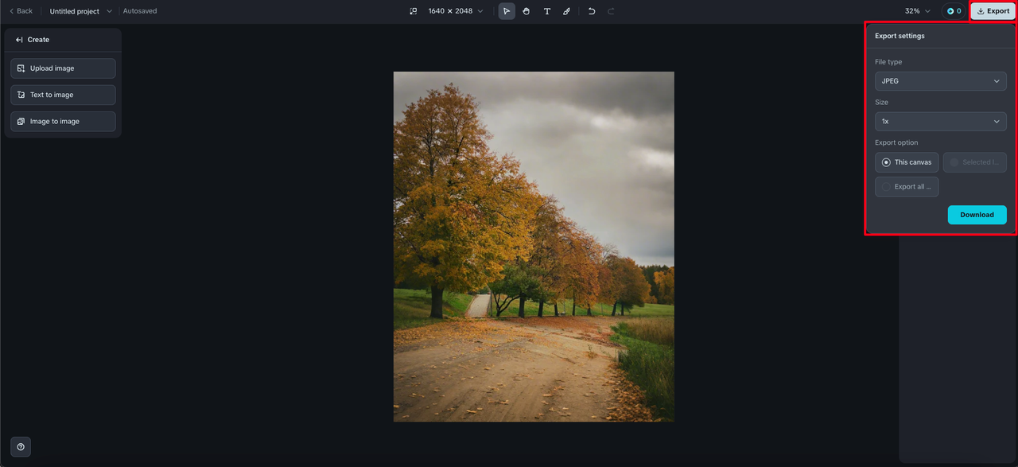The image size is (1018, 467).
Task: Undo the last action
Action: click(x=592, y=11)
